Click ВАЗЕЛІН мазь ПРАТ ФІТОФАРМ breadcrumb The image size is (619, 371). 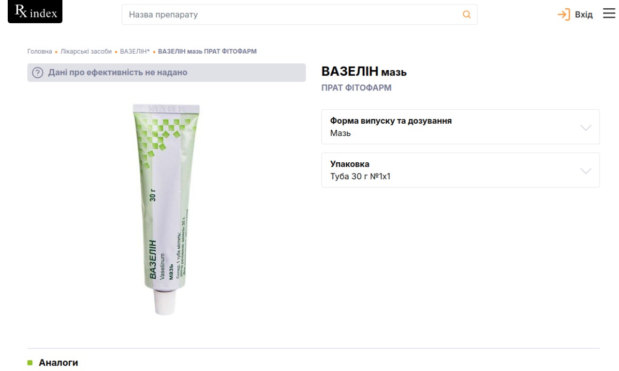(207, 51)
